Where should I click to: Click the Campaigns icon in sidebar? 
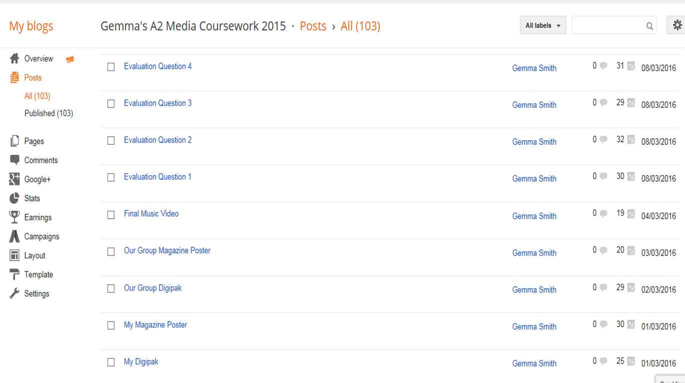(15, 236)
